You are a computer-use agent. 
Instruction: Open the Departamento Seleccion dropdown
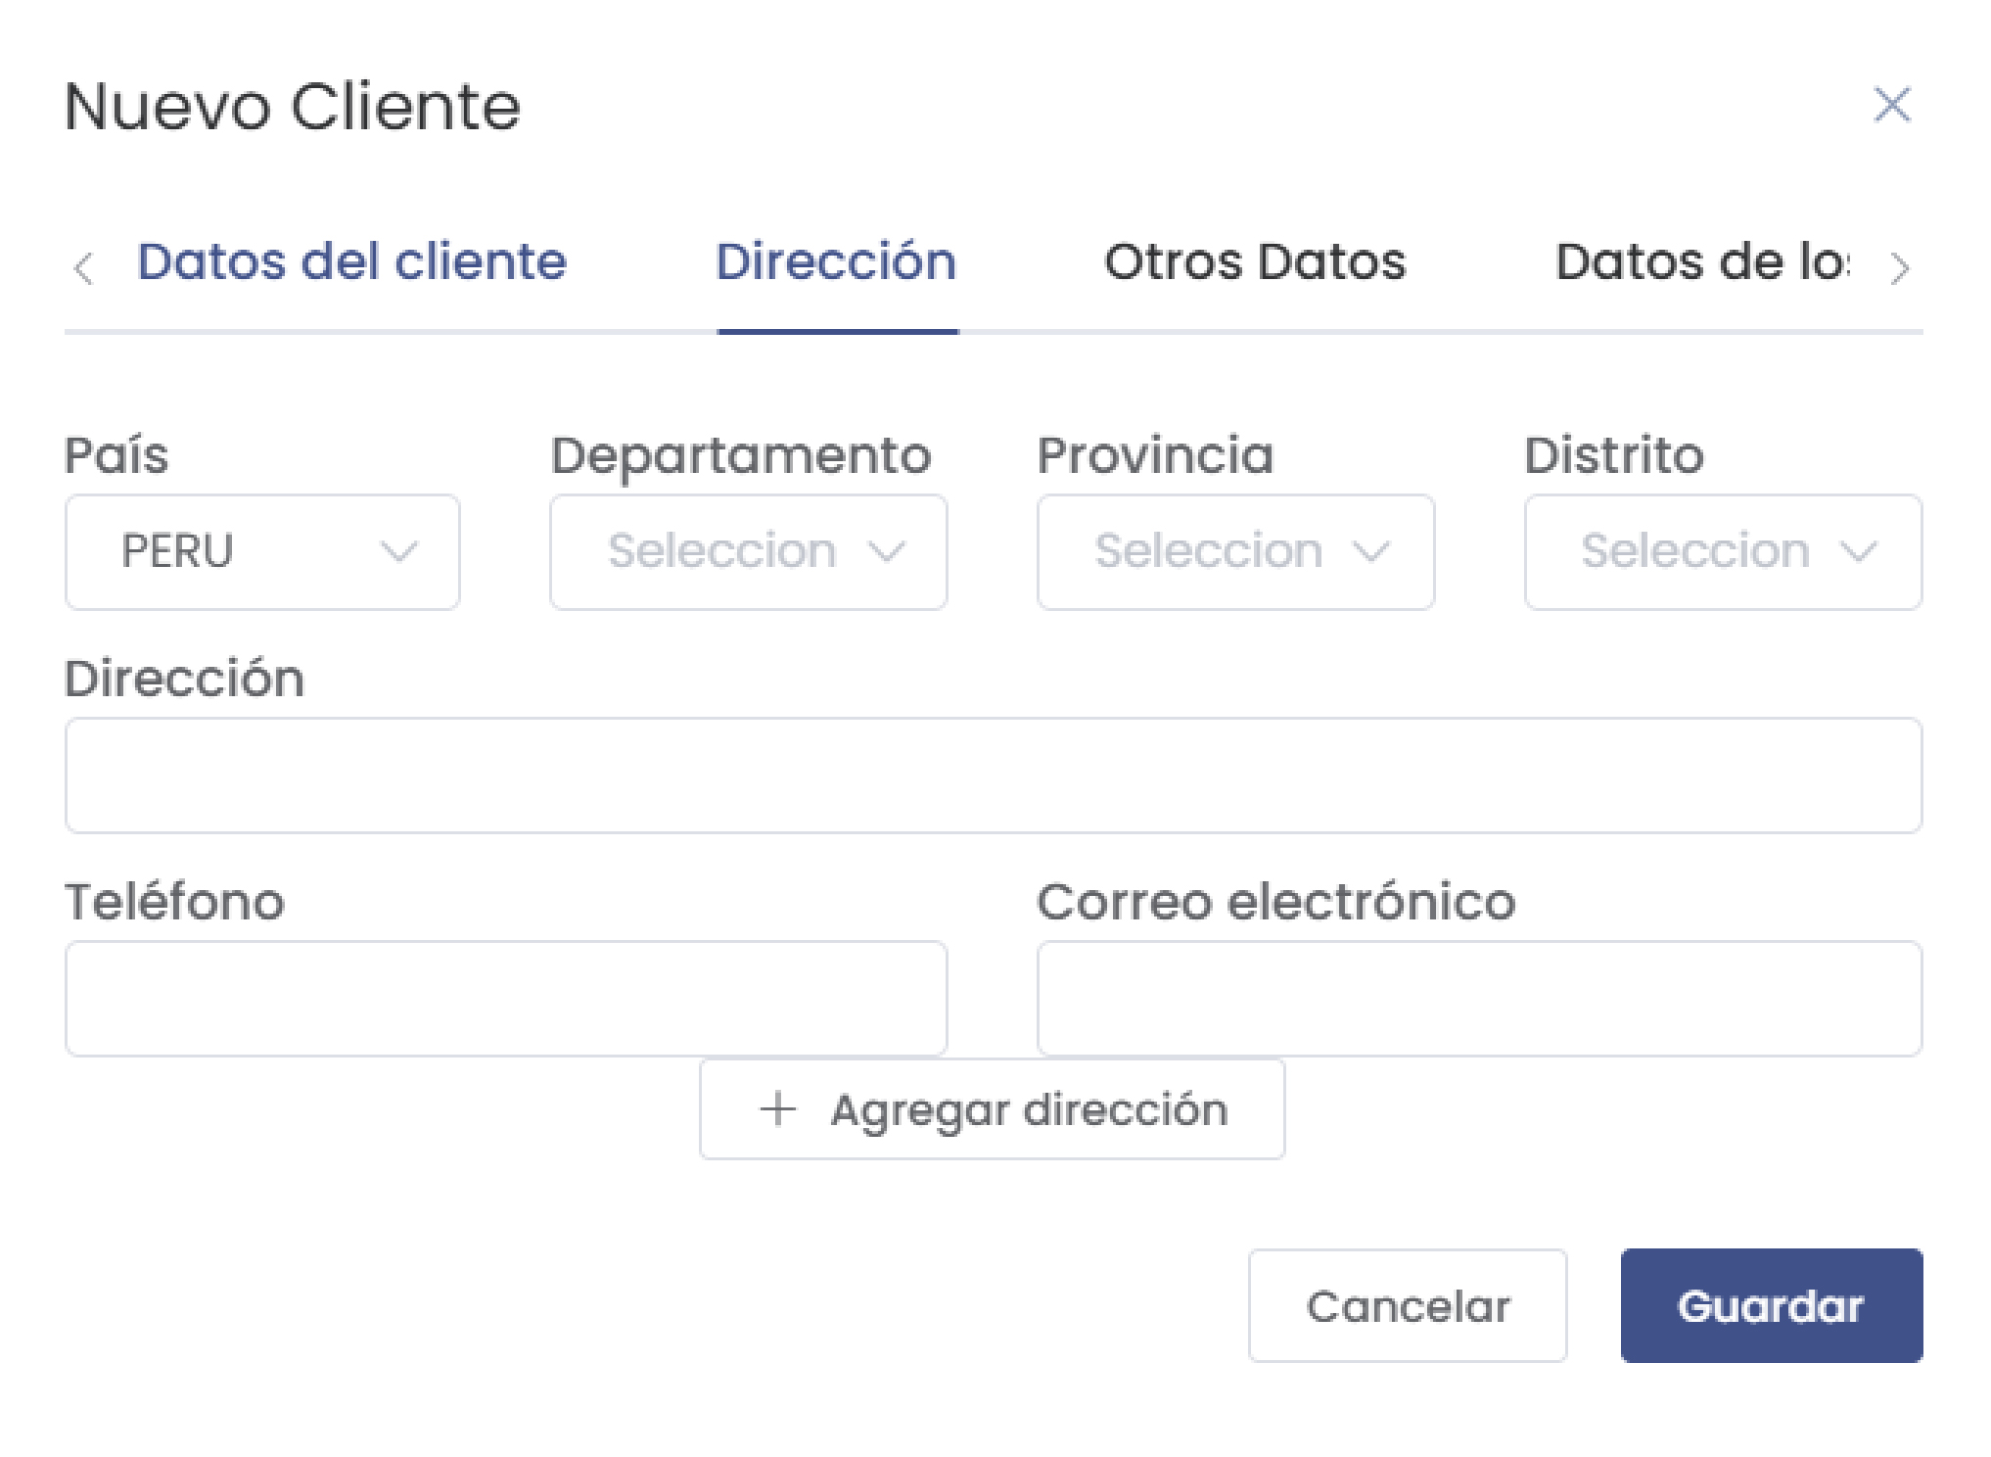pos(749,551)
